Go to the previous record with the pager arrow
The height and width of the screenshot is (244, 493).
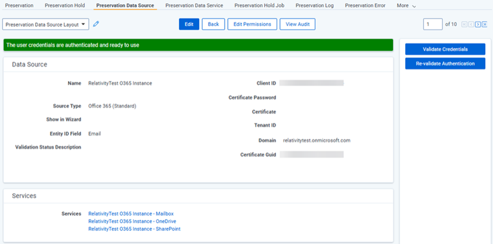coord(471,25)
